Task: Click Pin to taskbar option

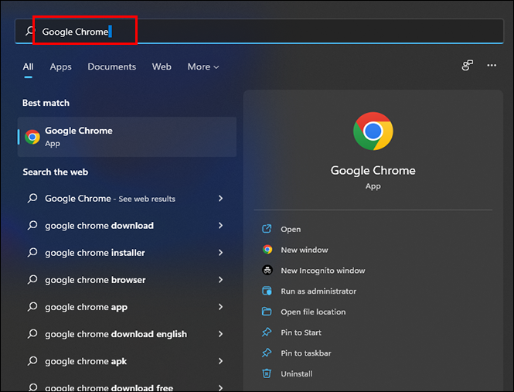Action: click(x=306, y=353)
